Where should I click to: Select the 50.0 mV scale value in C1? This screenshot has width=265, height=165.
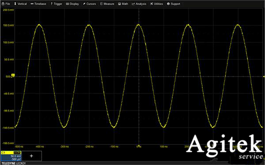15,156
